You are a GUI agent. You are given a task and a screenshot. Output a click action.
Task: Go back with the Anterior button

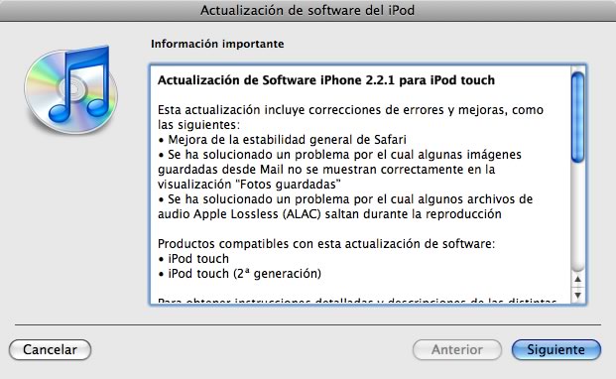coord(457,349)
